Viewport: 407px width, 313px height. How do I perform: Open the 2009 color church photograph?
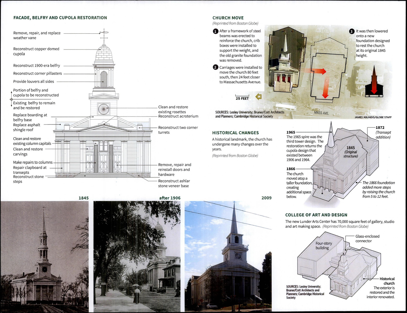(228, 257)
